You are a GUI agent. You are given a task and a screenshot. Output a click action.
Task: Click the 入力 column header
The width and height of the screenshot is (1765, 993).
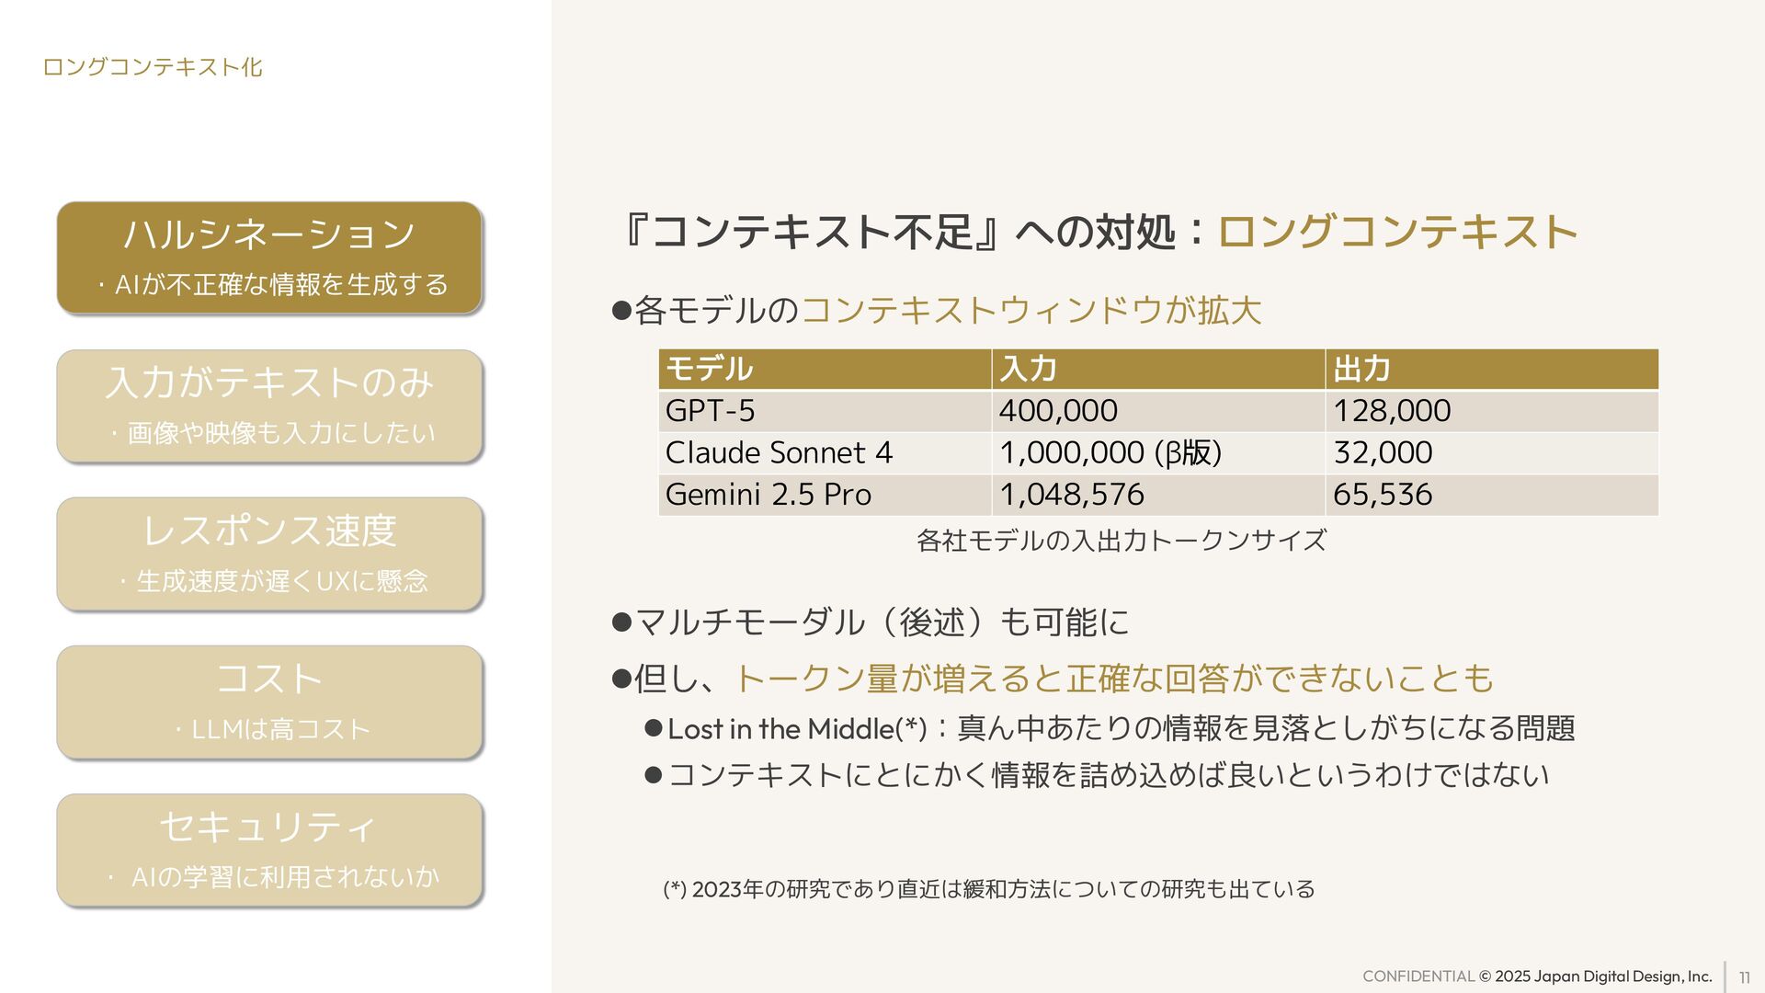click(1158, 369)
